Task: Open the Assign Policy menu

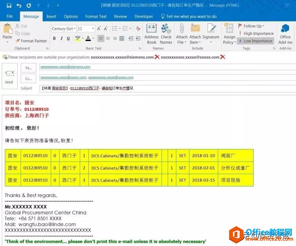Action: [229, 34]
